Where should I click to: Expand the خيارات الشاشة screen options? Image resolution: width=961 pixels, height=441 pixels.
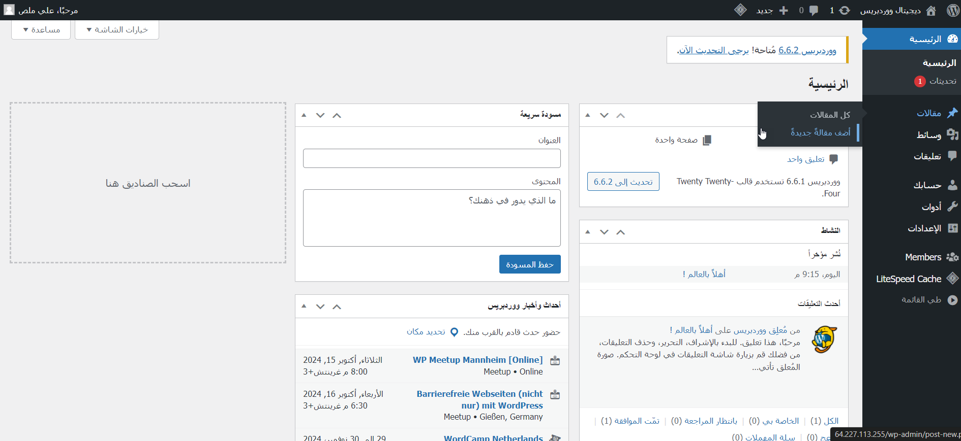coord(117,29)
